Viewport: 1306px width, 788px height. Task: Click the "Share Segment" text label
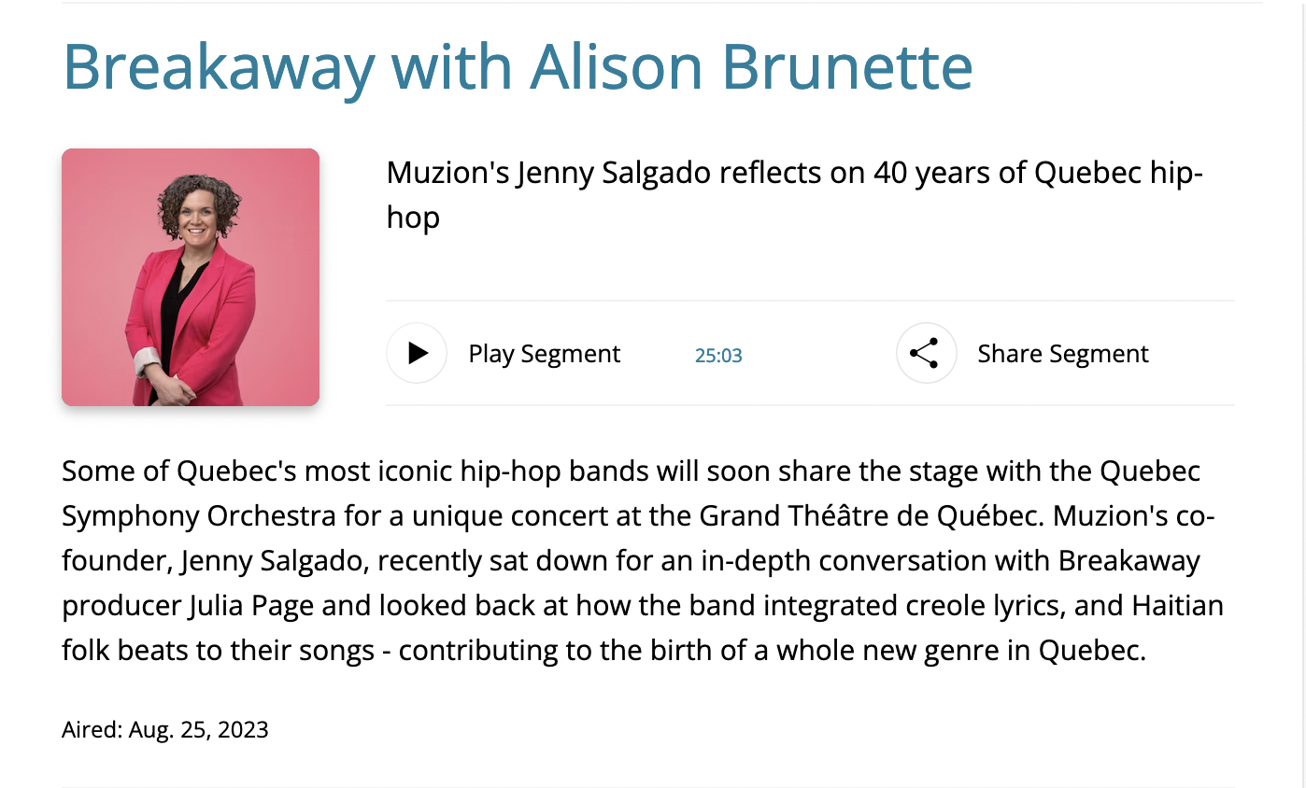coord(1062,354)
